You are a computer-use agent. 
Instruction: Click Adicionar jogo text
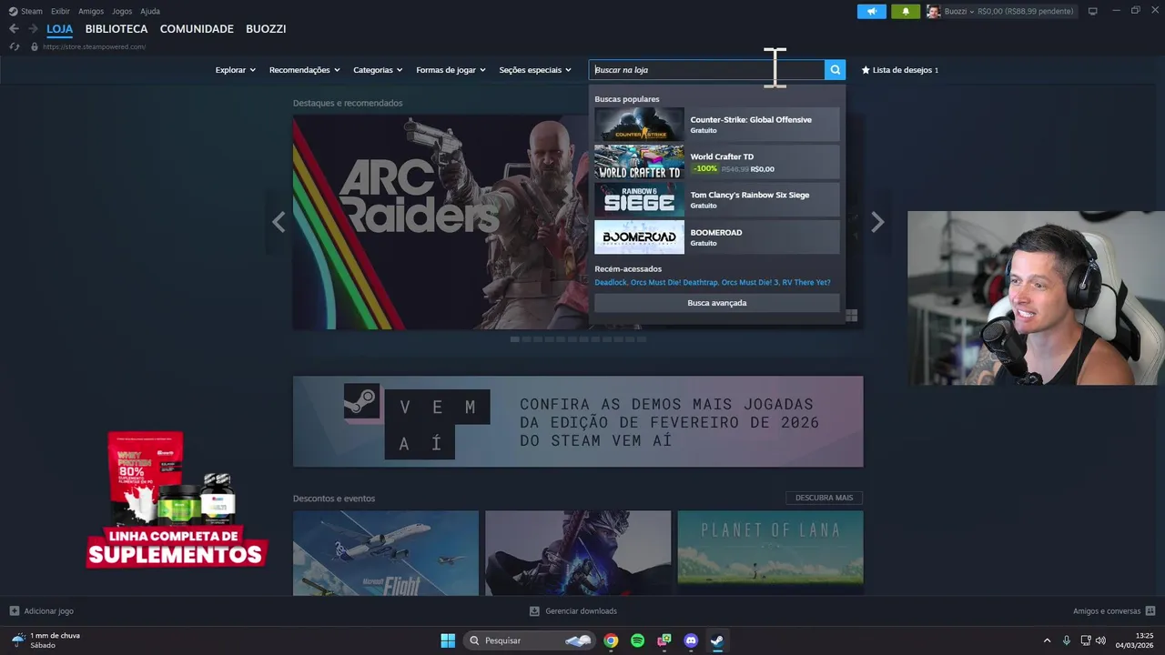click(48, 611)
